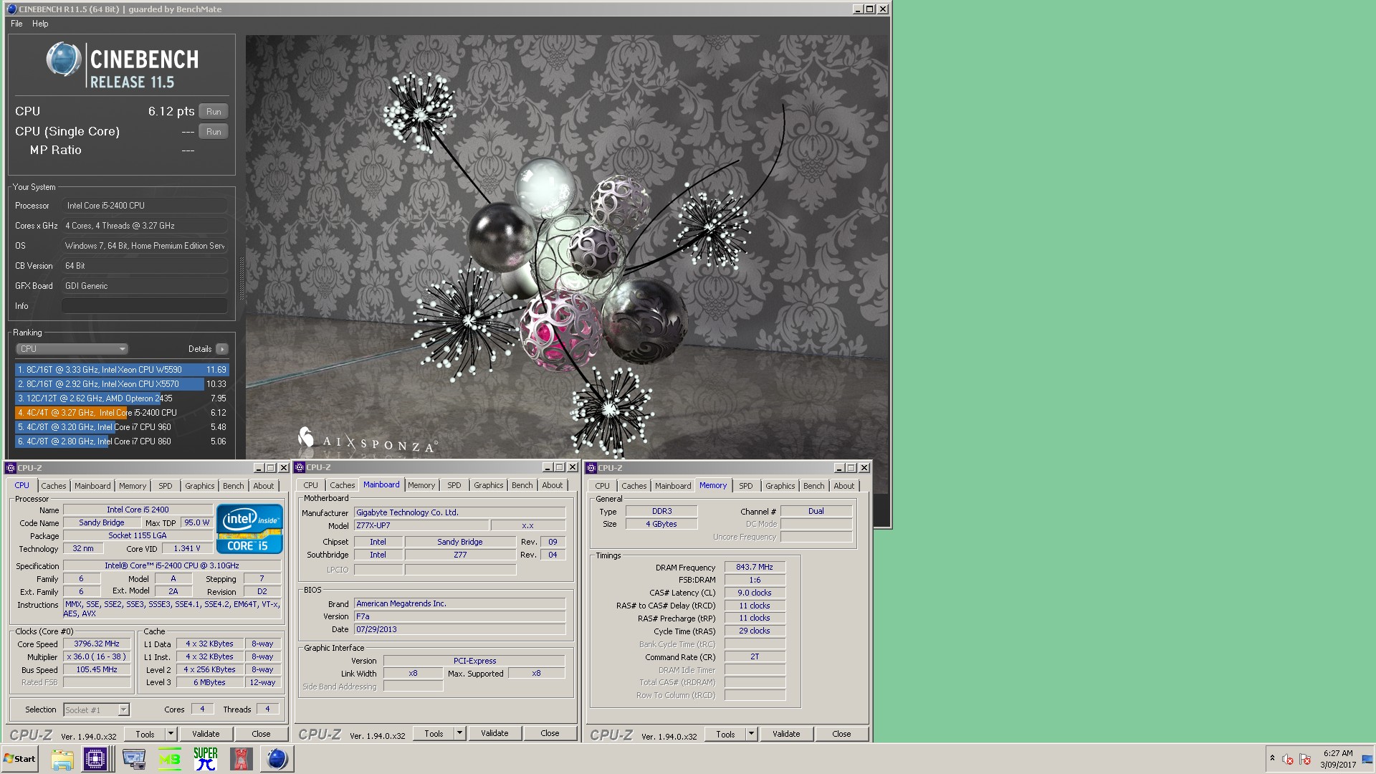Click CPU-Z Mainboard window title icon
Image resolution: width=1376 pixels, height=774 pixels.
point(300,467)
